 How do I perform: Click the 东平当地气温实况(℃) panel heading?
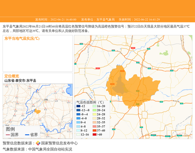click(22, 38)
